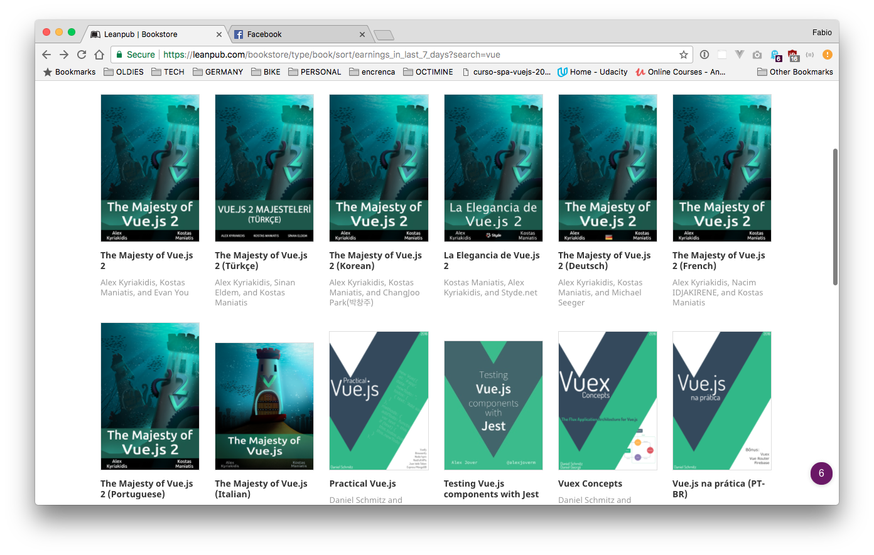874x555 pixels.
Task: Reload the Leanpub page
Action: [82, 55]
